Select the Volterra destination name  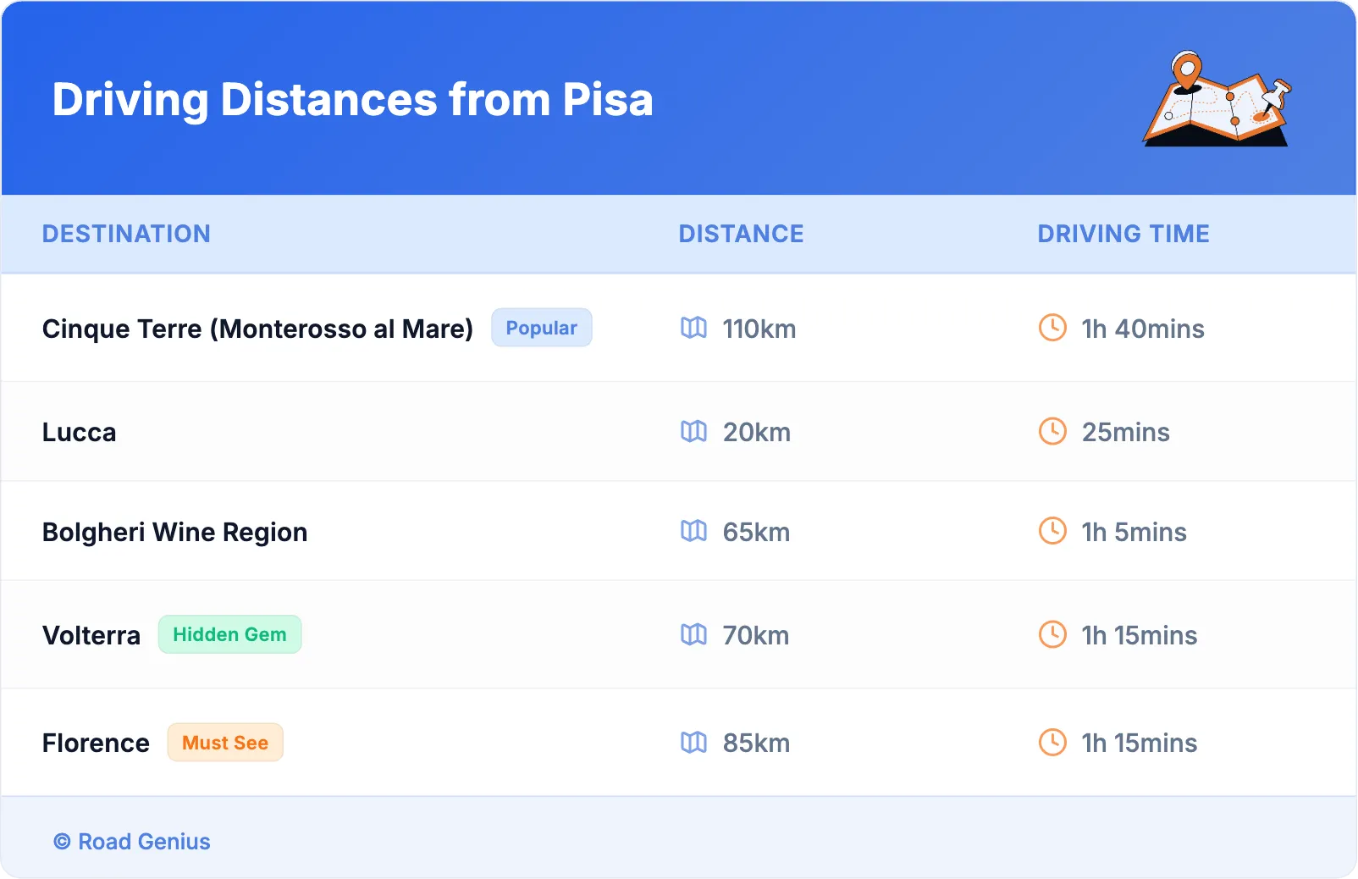(x=91, y=635)
